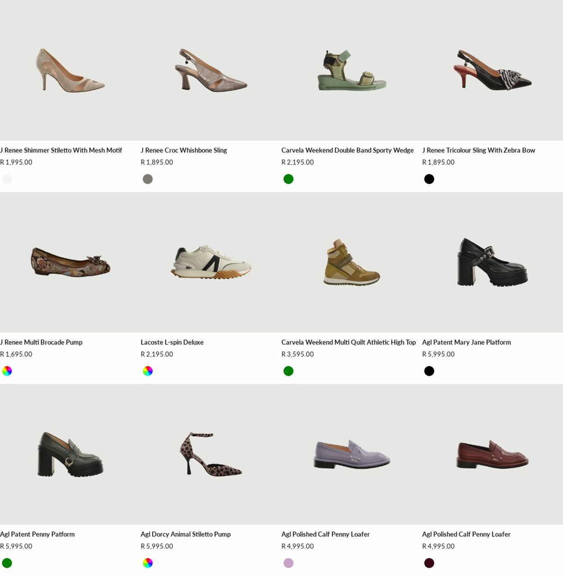Click price R 5,995.00 of Dorcy Animal Stiletto Pump

point(157,546)
